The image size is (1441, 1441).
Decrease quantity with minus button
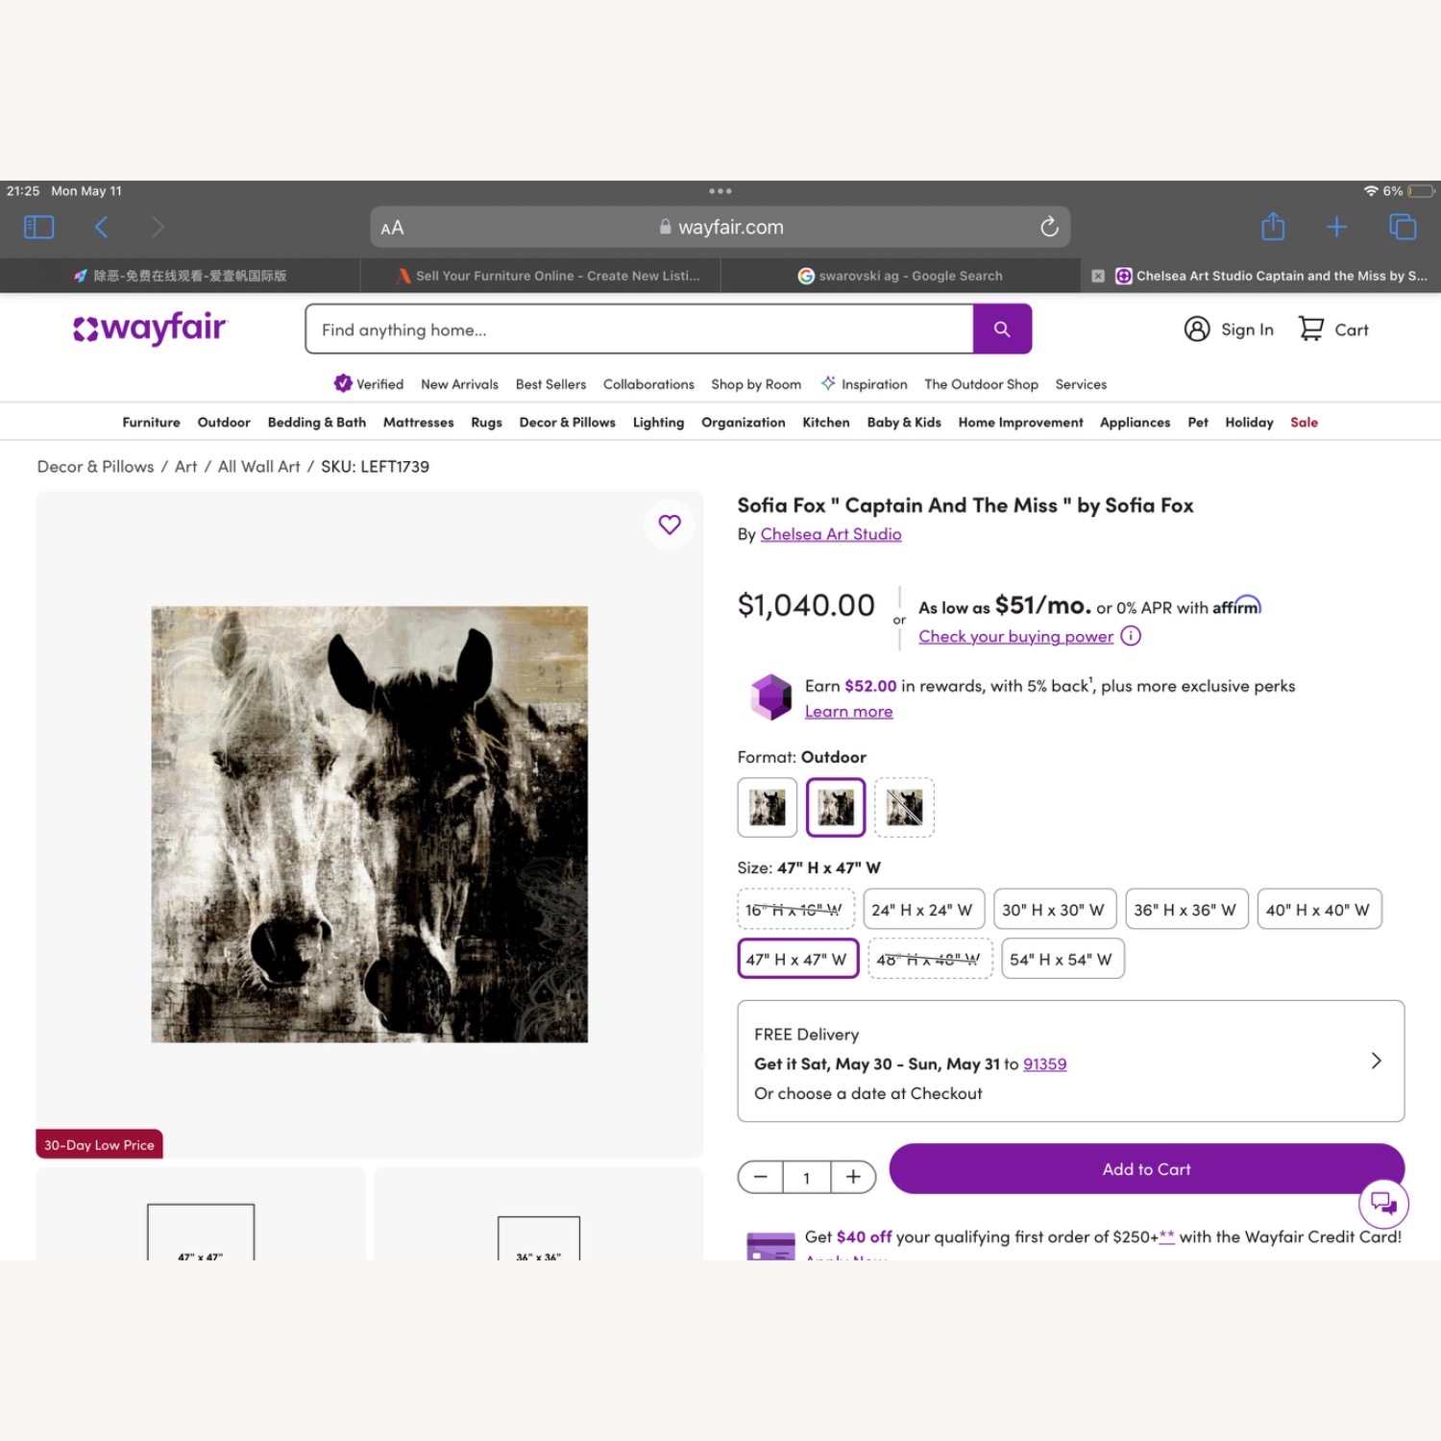click(x=761, y=1177)
